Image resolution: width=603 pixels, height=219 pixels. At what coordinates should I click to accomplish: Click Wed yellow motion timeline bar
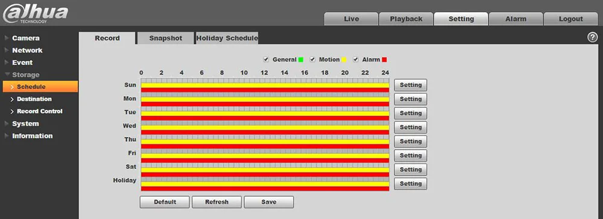265,127
